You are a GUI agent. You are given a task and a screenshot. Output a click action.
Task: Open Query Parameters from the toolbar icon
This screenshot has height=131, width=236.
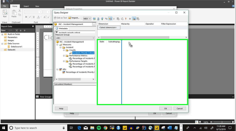point(118,19)
